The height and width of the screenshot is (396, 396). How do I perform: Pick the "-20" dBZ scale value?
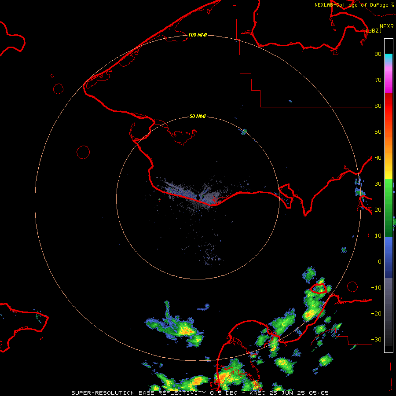(376, 314)
